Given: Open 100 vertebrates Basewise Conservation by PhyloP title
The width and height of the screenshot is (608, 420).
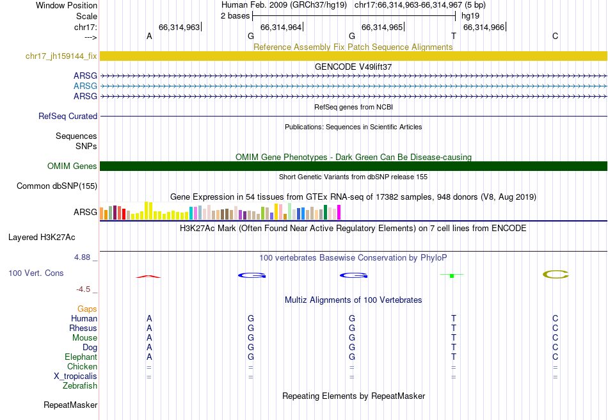Looking at the screenshot, I should point(353,257).
